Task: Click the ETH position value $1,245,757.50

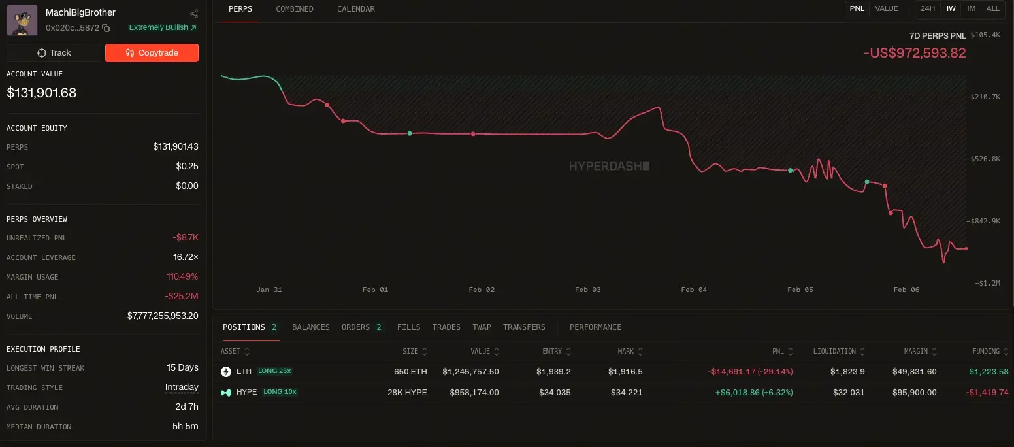Action: pos(470,372)
